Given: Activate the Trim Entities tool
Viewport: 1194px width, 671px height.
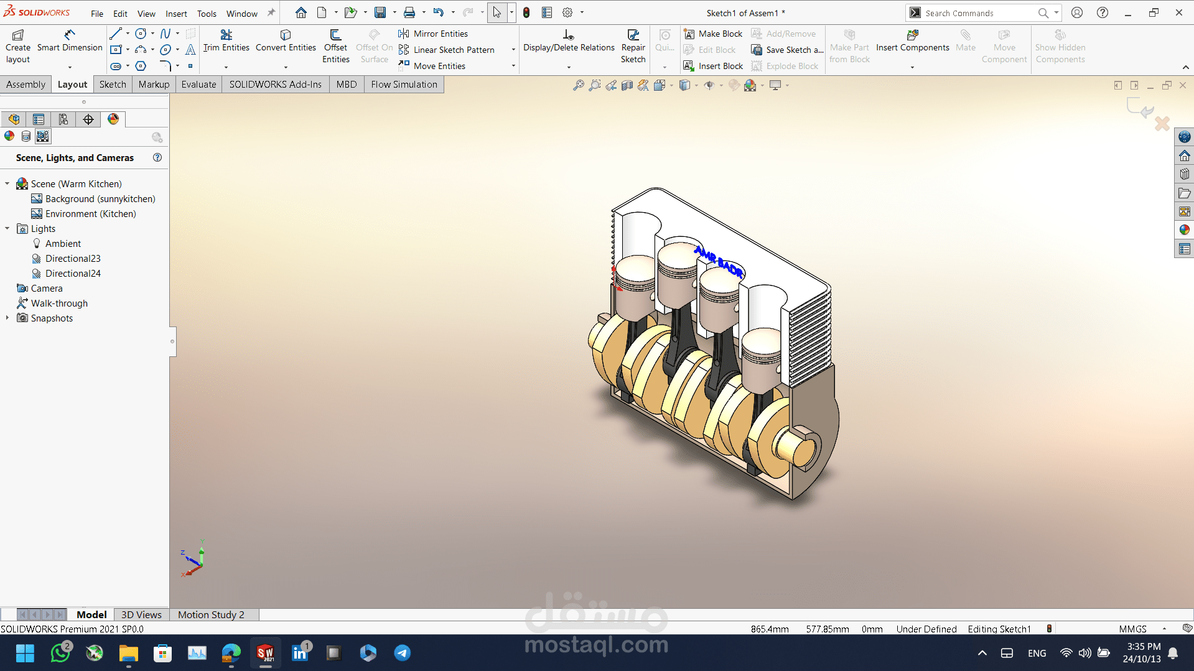Looking at the screenshot, I should click(226, 40).
